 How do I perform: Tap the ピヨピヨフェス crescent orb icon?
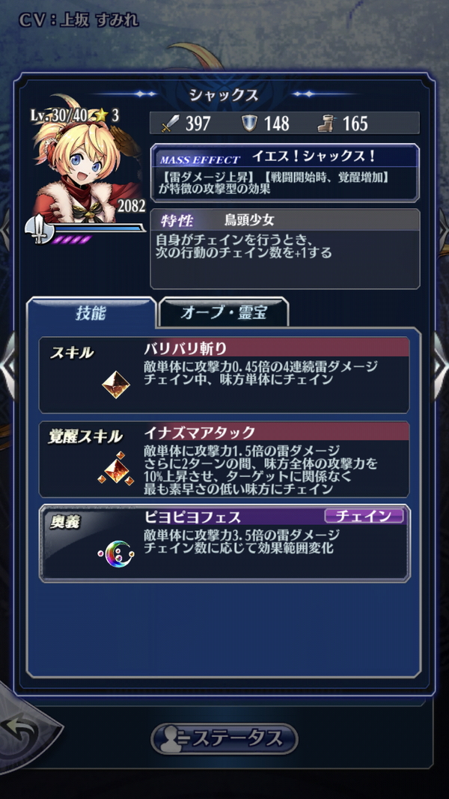[116, 552]
